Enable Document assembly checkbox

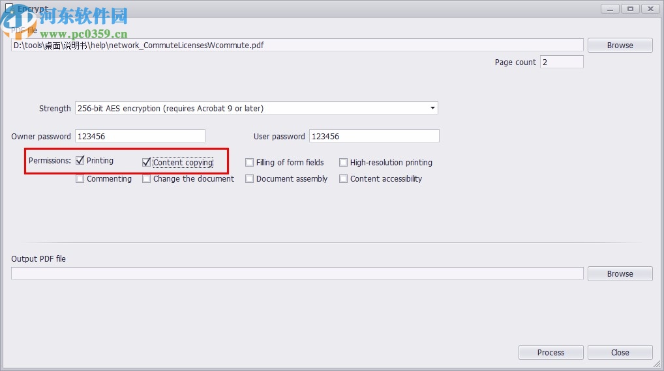click(x=250, y=179)
